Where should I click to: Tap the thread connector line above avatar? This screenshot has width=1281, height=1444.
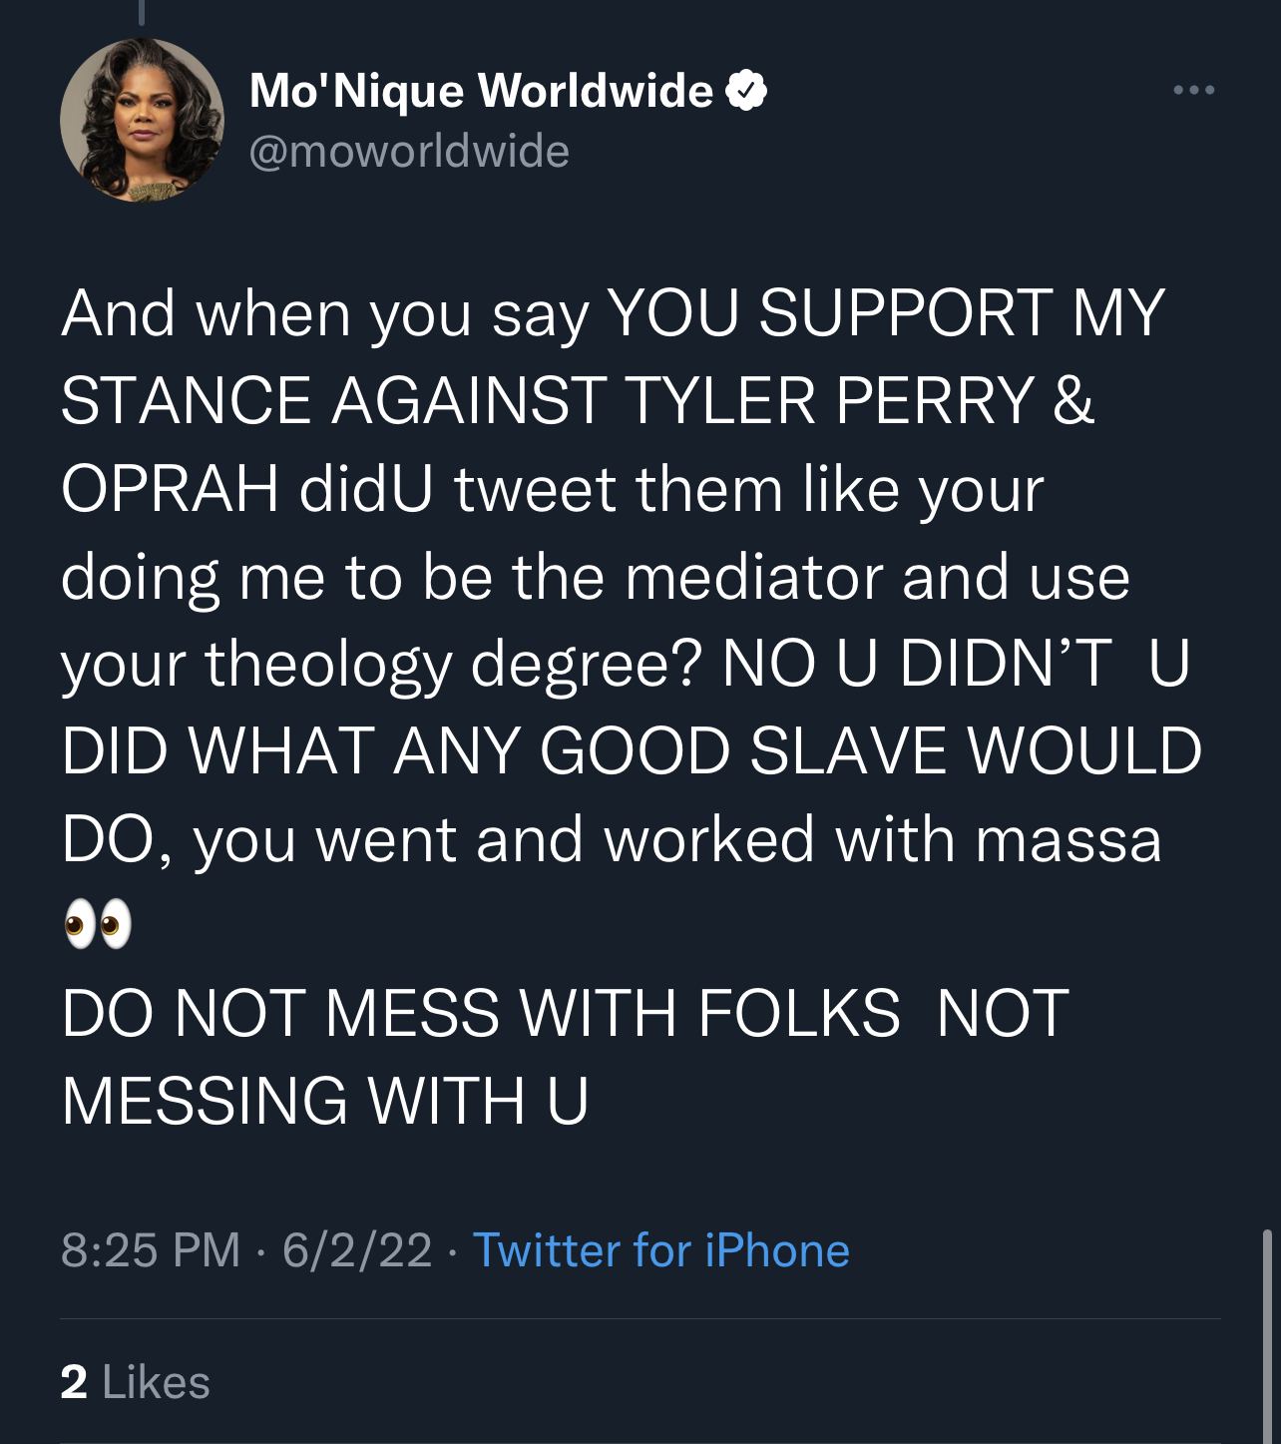(142, 12)
